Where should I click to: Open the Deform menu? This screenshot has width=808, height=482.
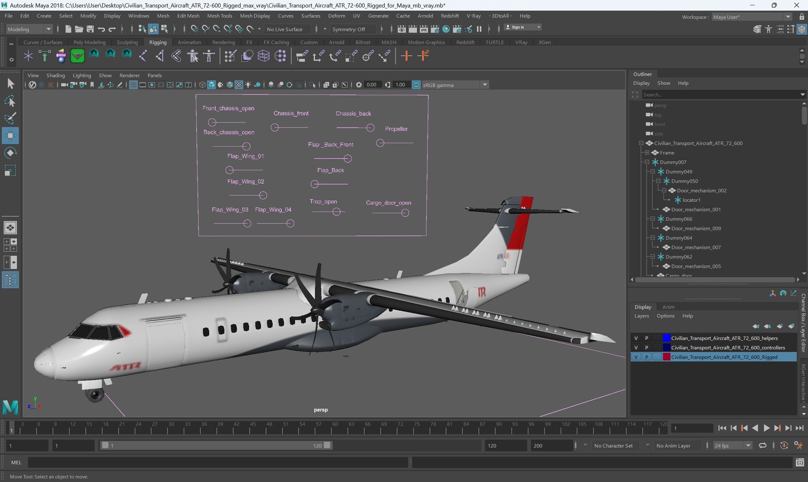(336, 16)
